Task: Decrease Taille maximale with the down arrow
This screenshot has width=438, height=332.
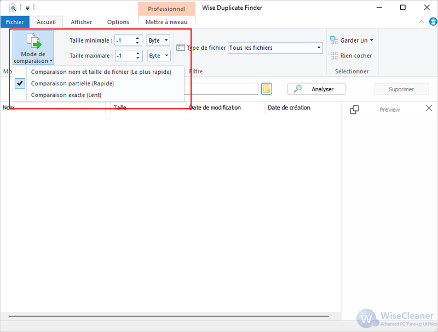Action: 138,58
